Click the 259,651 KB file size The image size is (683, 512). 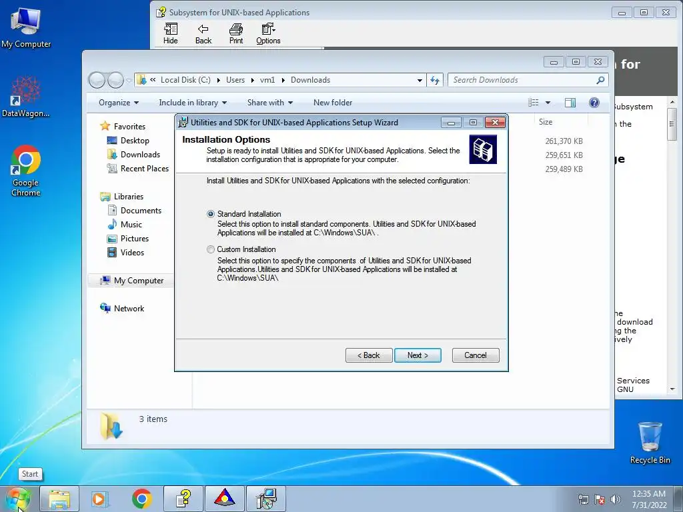(x=564, y=155)
